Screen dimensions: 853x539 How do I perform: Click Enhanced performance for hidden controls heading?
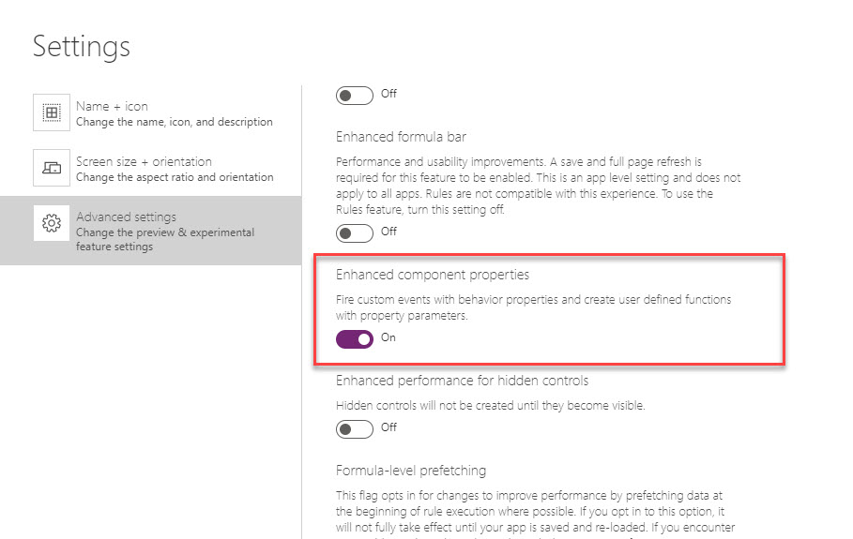(x=462, y=381)
